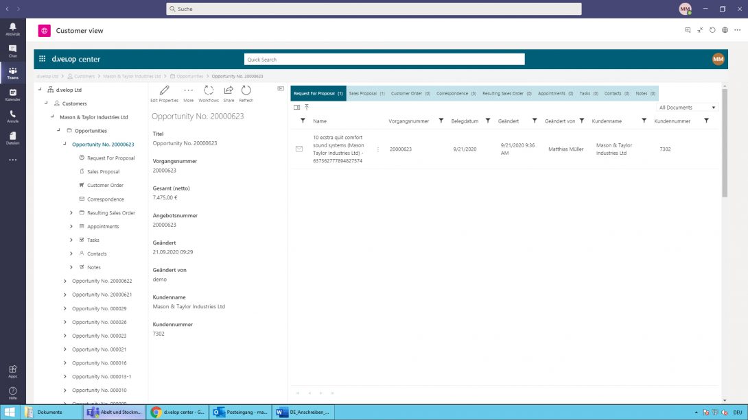Click the Teams Suche search box
748x420 pixels.
coord(373,9)
